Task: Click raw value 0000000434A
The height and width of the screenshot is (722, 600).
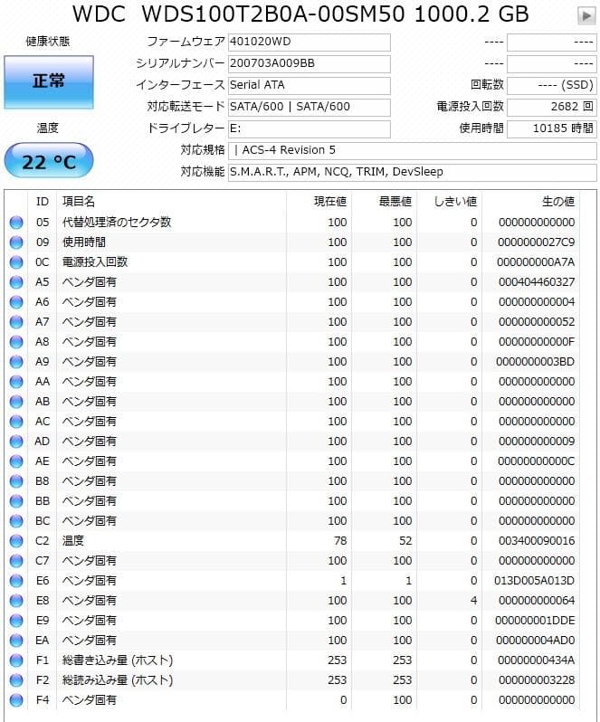Action: 537,660
